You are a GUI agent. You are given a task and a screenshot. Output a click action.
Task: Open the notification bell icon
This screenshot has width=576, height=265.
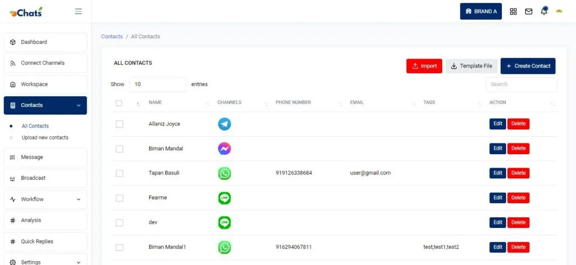[544, 11]
